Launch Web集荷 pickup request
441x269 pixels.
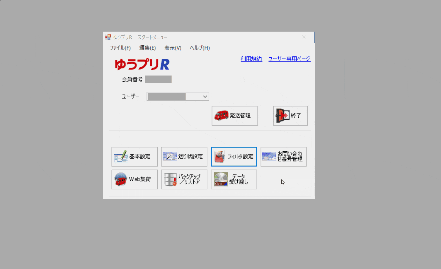[x=134, y=179]
